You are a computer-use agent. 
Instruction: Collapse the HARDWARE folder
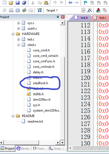[13, 34]
